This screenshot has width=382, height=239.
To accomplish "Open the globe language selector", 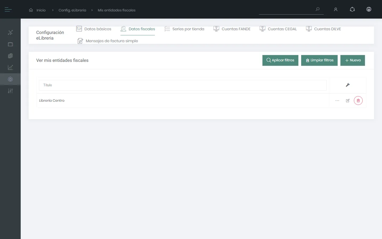I will pos(369,10).
